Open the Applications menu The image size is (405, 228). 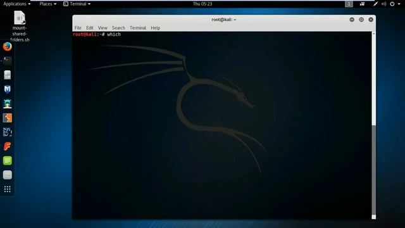point(17,4)
